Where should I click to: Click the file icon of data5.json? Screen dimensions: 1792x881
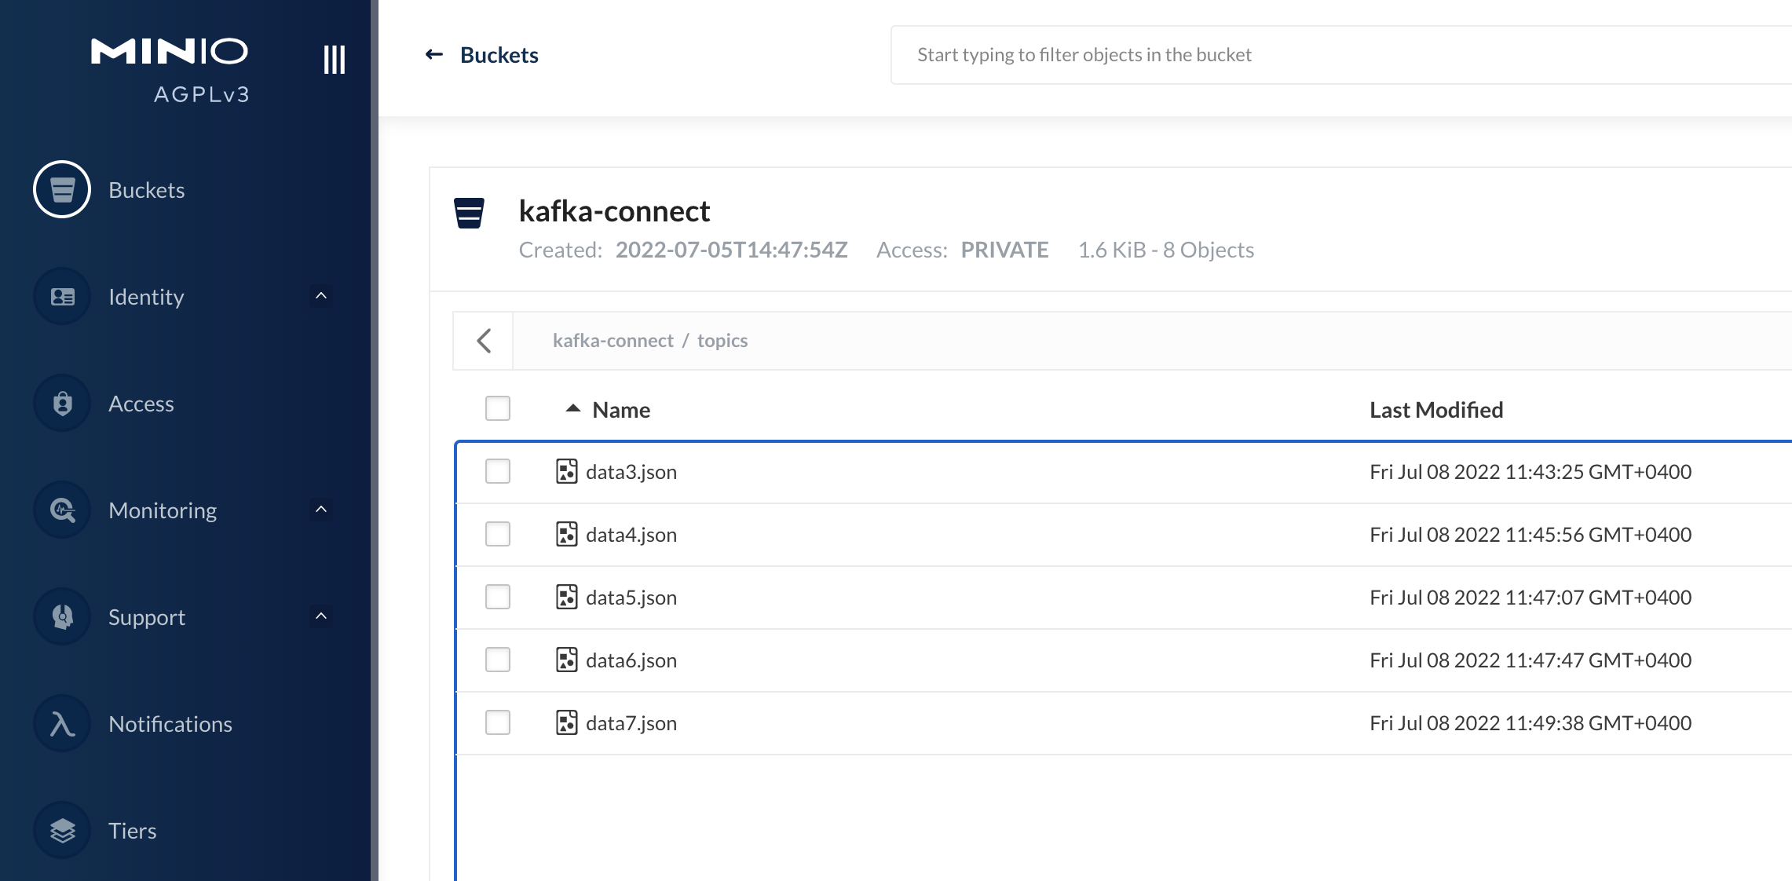566,597
